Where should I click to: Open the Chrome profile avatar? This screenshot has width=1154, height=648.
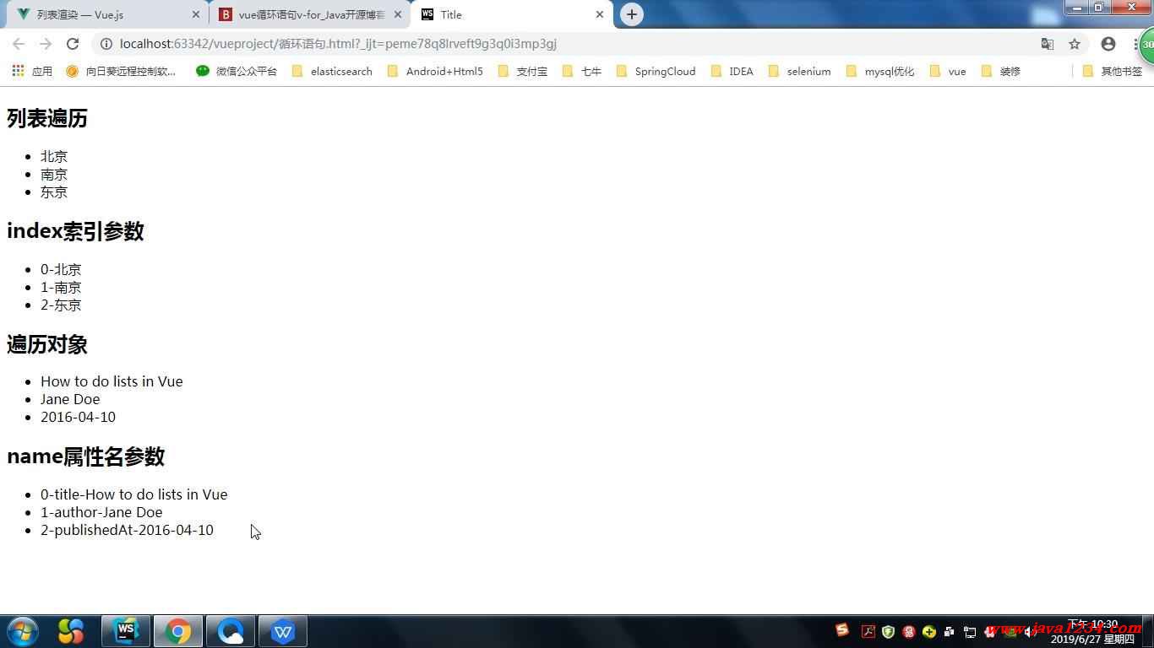tap(1108, 44)
